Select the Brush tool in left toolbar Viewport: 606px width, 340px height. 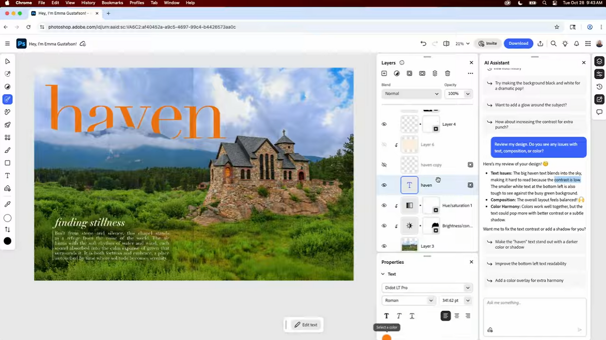8,150
